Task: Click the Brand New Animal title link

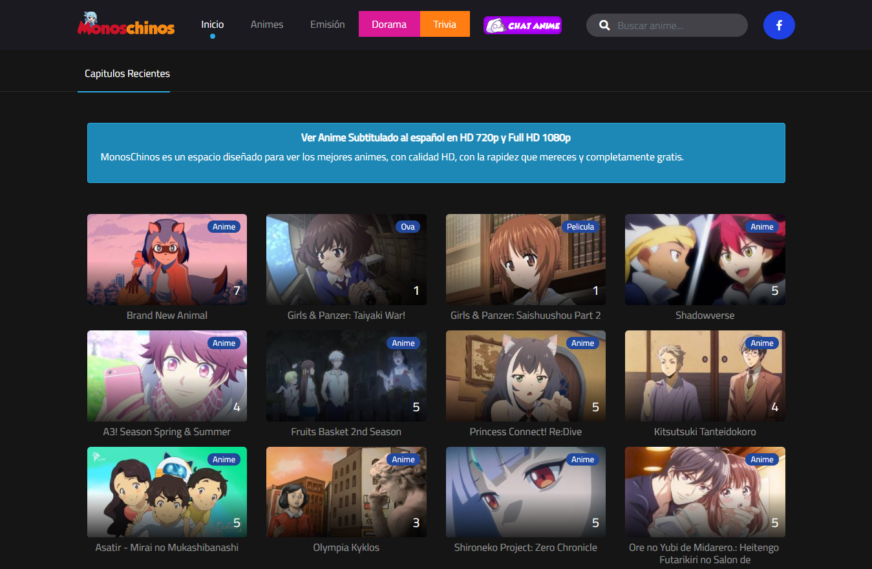Action: coord(167,316)
